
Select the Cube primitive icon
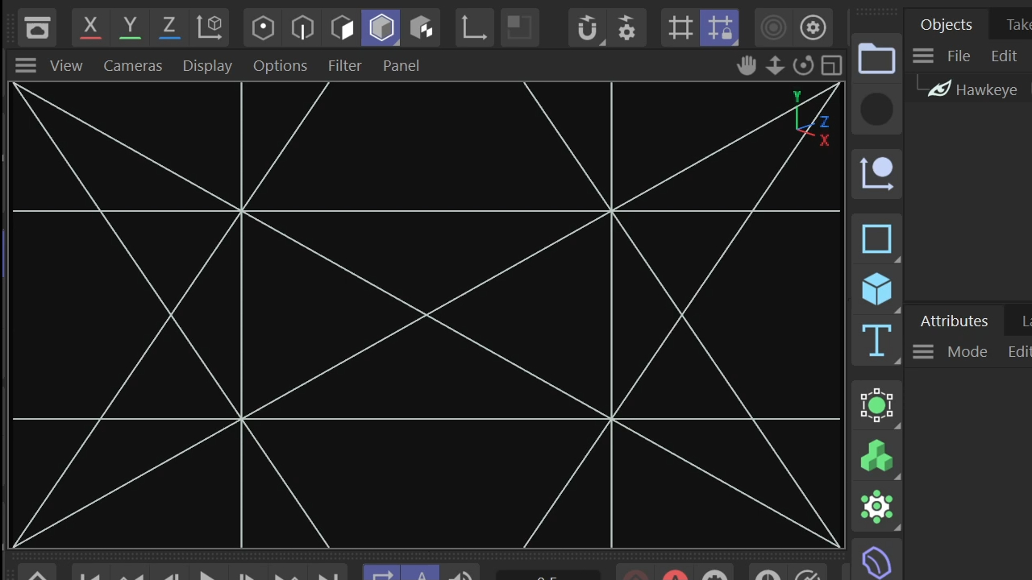pyautogui.click(x=876, y=289)
